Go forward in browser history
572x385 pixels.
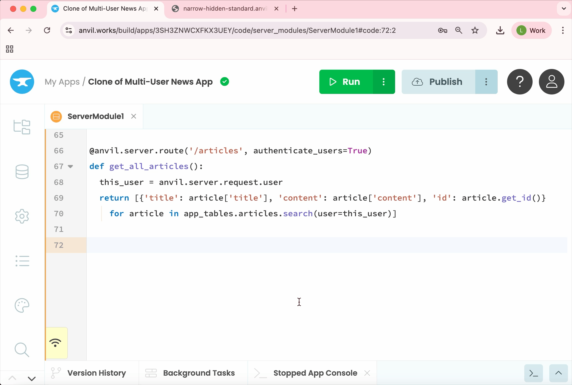29,31
